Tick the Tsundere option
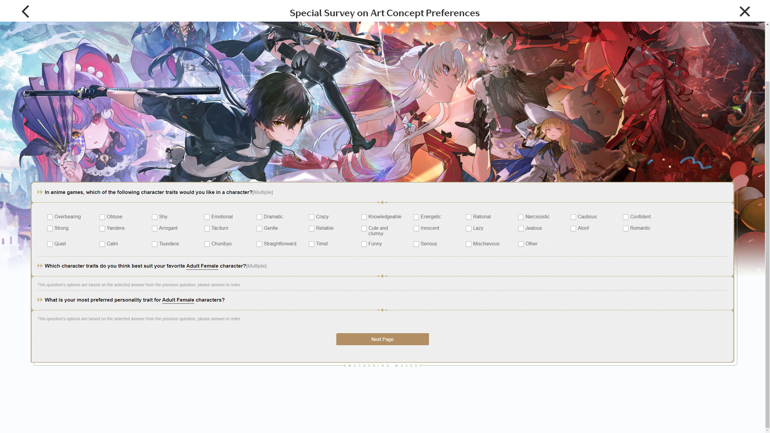This screenshot has height=433, width=770. click(x=155, y=244)
